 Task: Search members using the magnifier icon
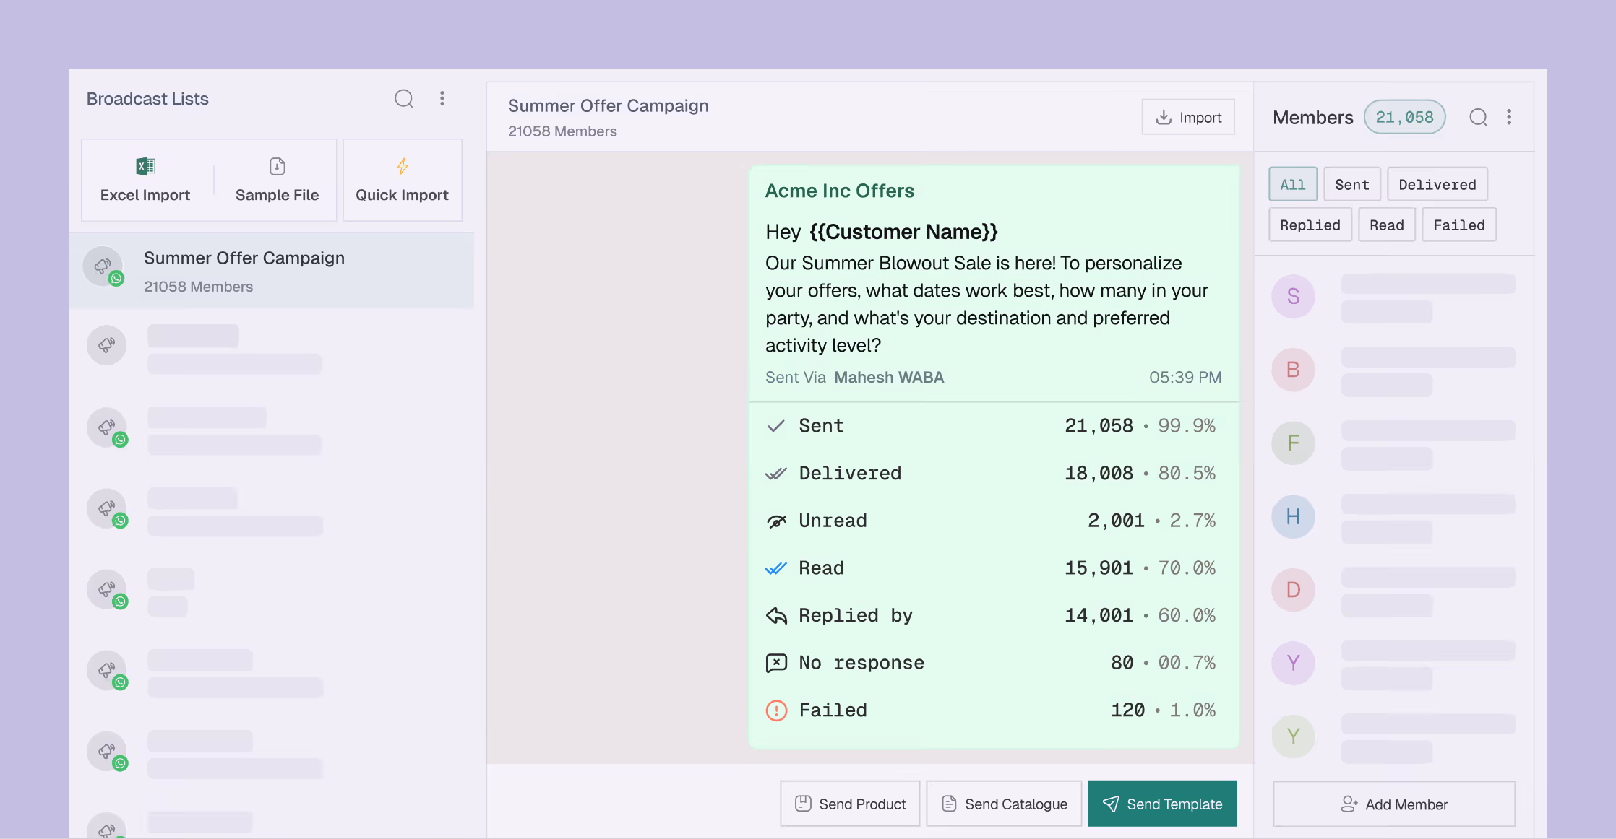(x=1478, y=118)
